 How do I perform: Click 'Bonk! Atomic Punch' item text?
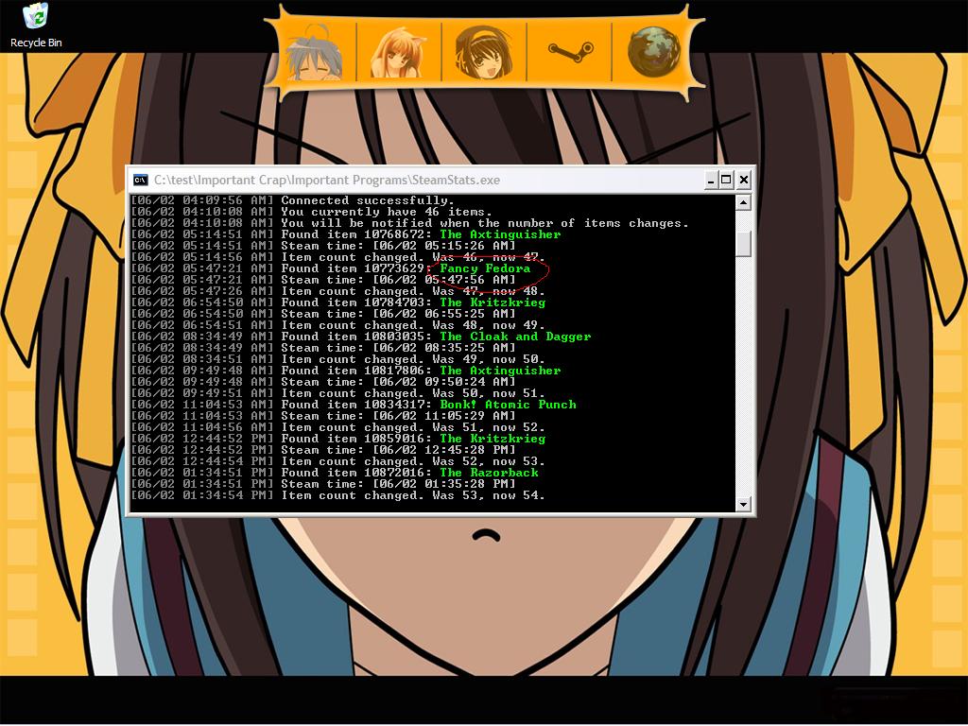tap(508, 405)
